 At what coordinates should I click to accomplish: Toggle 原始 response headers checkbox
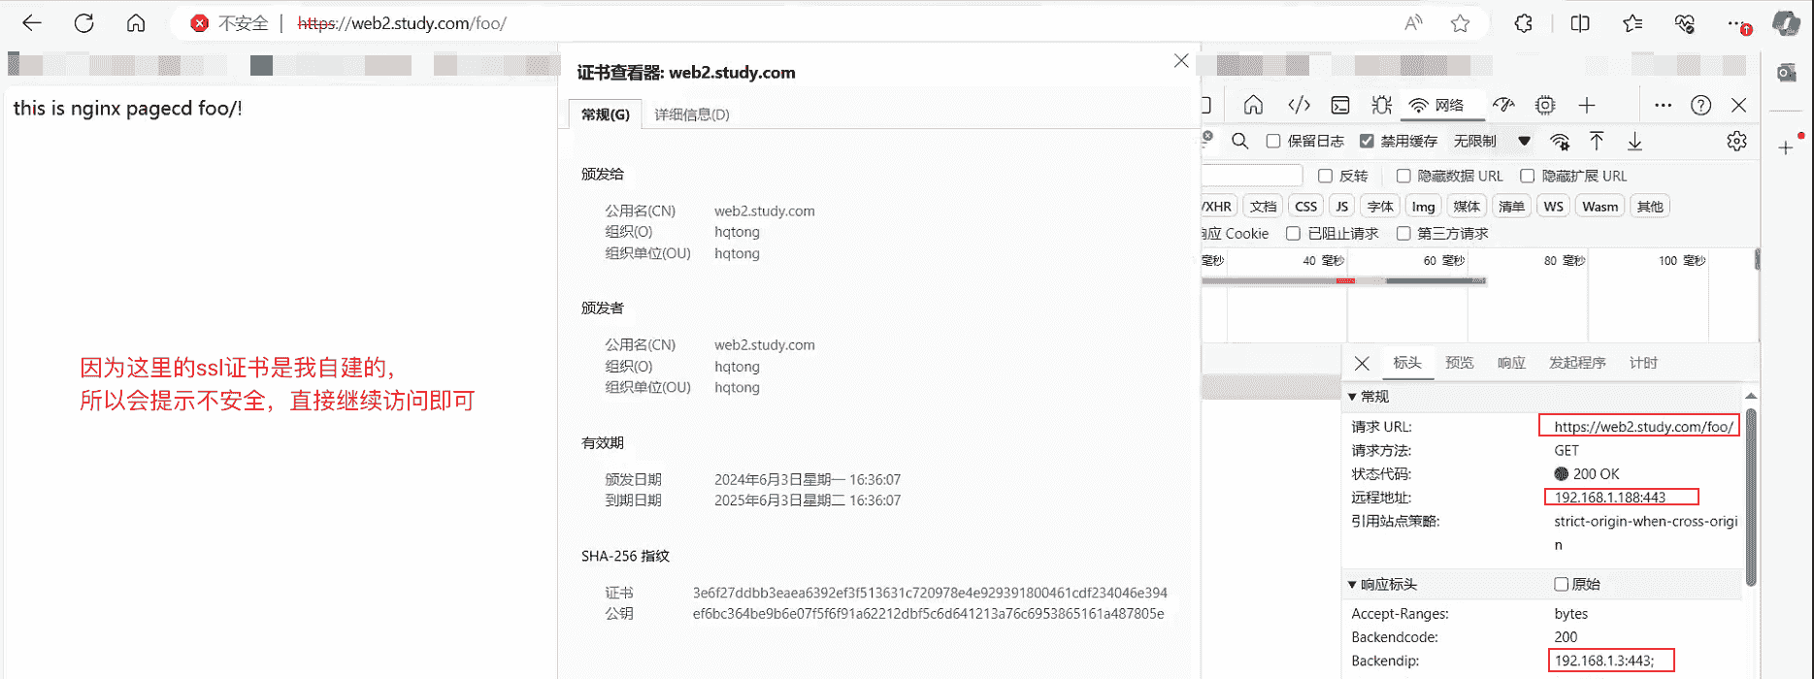coord(1561,584)
